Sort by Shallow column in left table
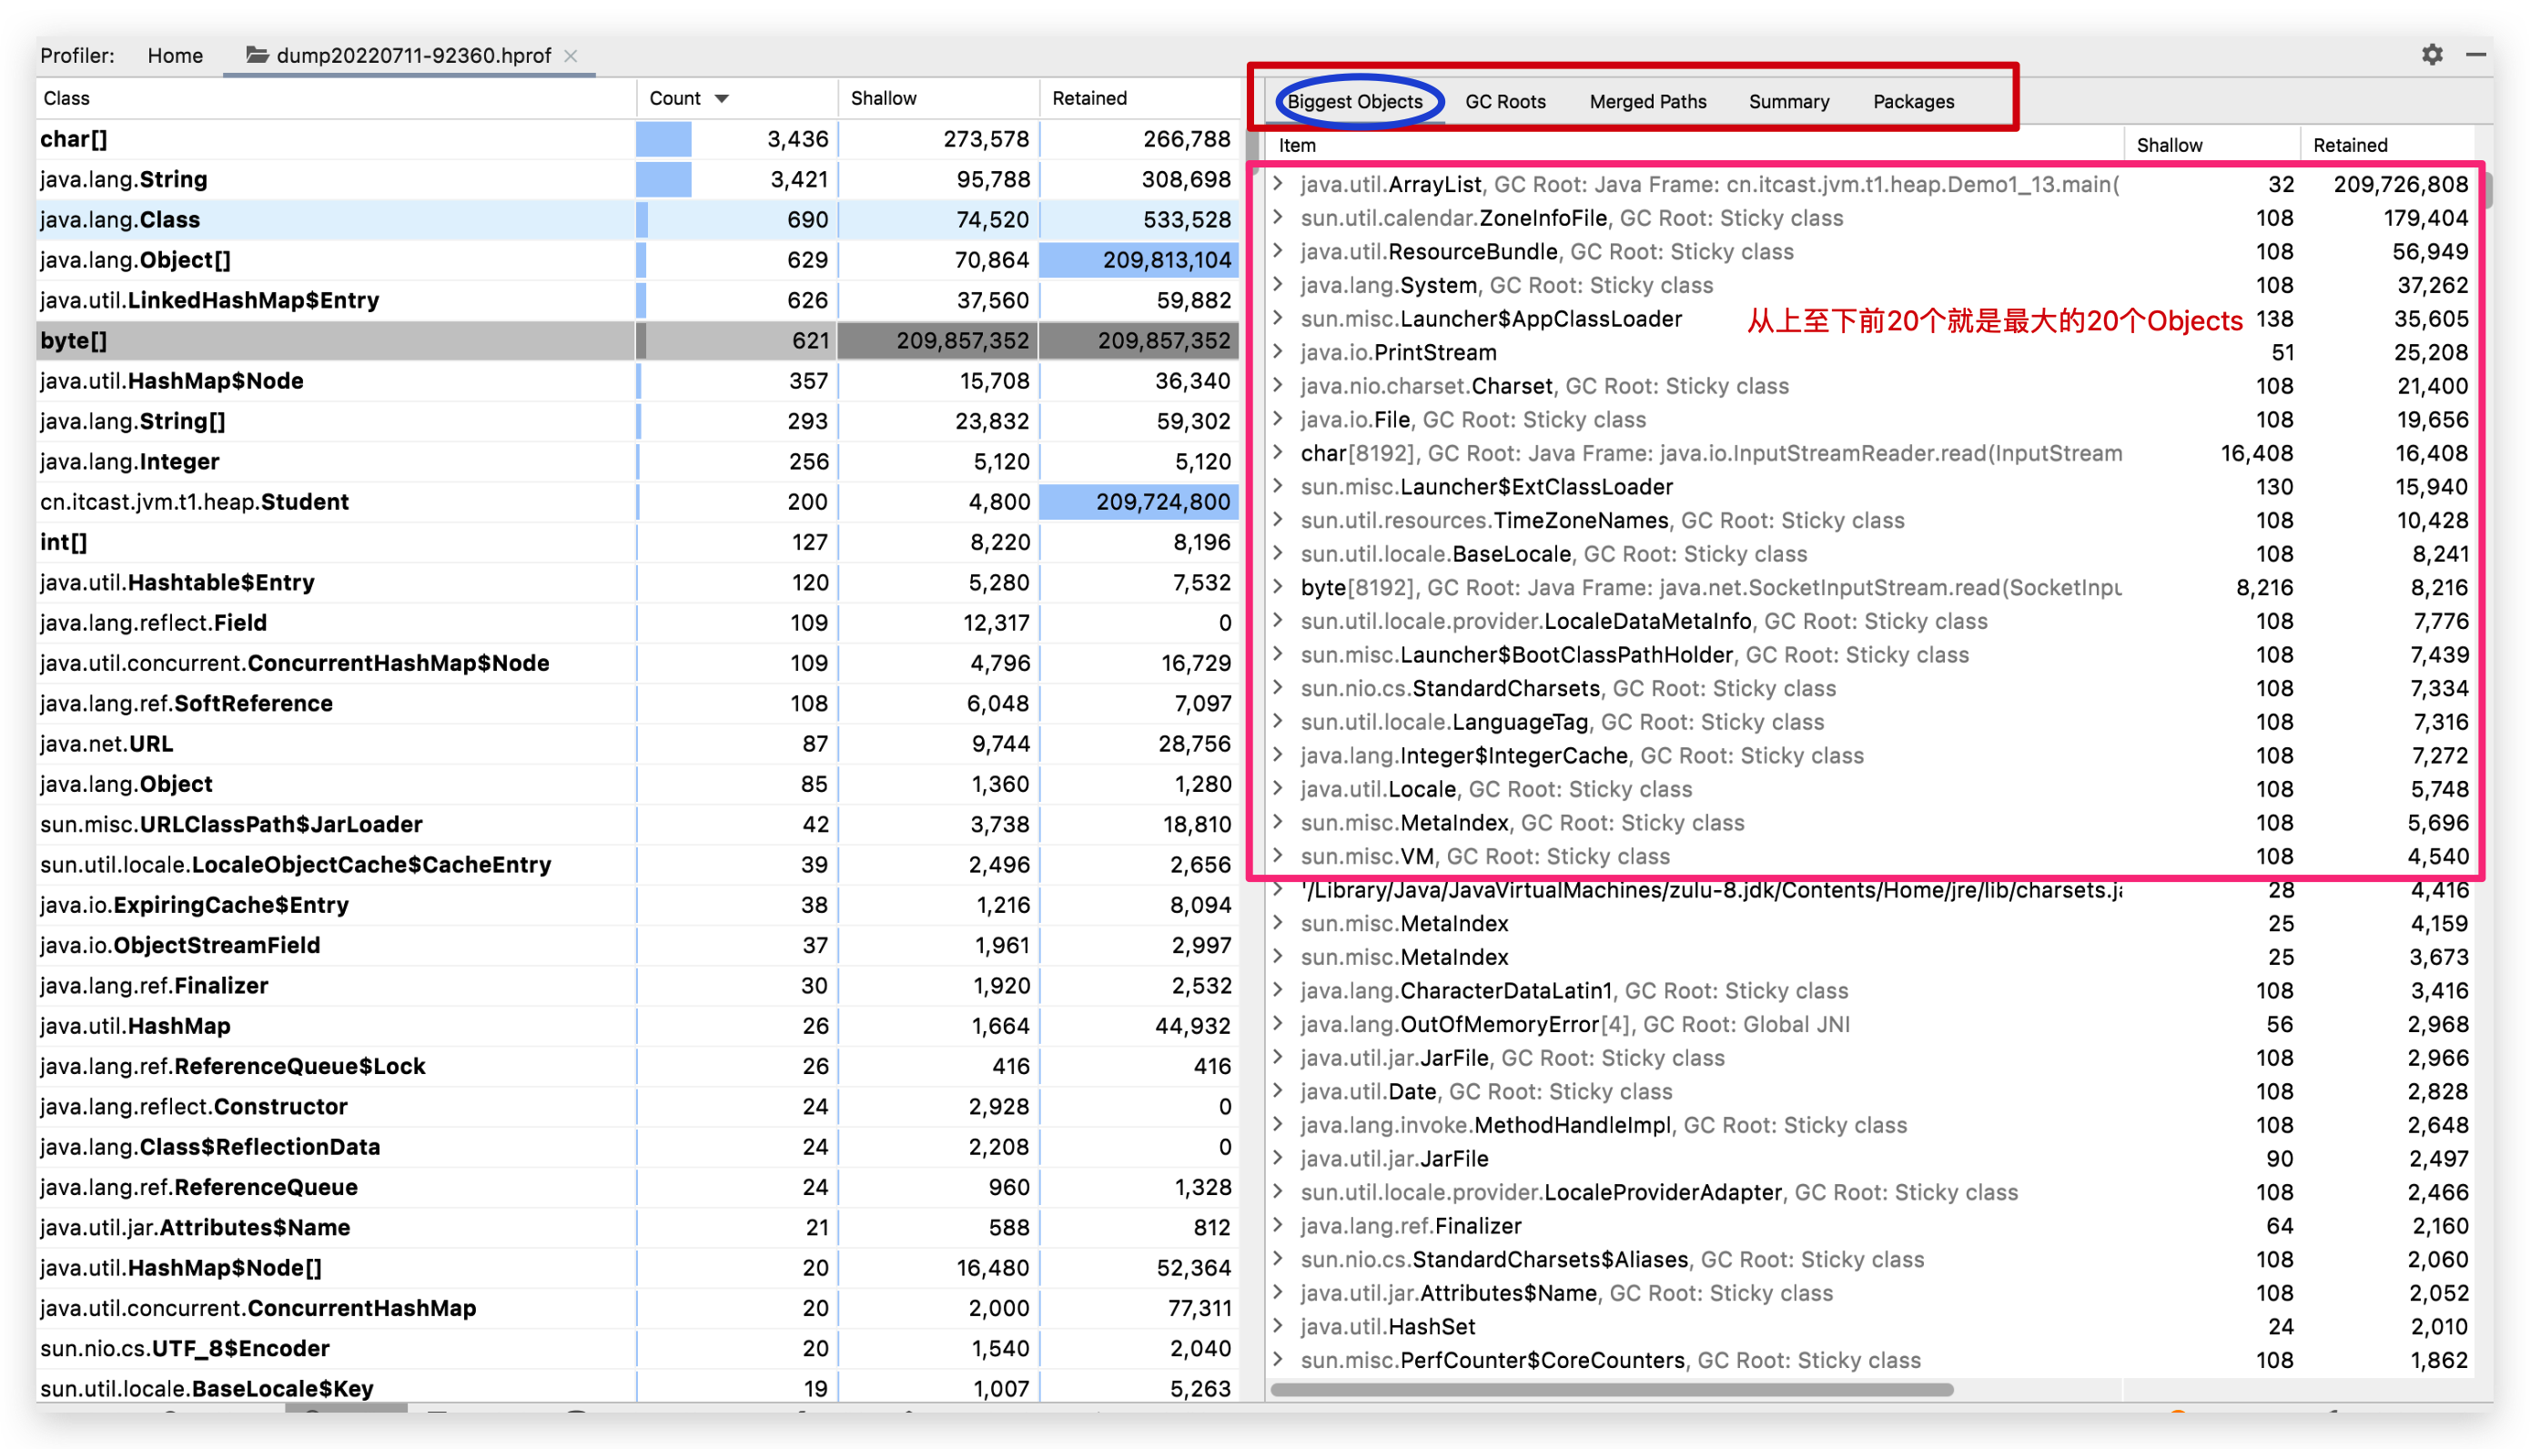2530x1449 pixels. click(x=884, y=98)
